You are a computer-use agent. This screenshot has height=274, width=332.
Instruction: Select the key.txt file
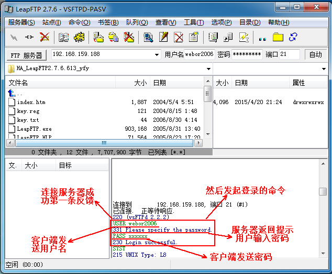[x=24, y=120]
